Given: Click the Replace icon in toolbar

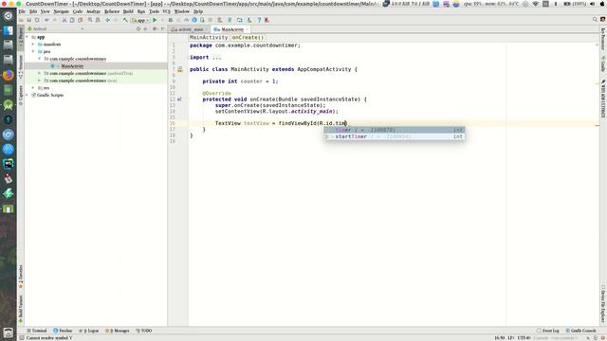Looking at the screenshot, I should (x=98, y=20).
